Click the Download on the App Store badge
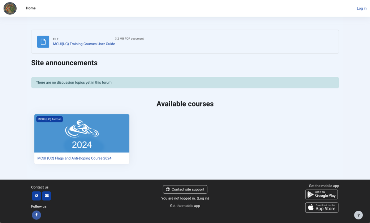Image resolution: width=370 pixels, height=223 pixels. click(321, 207)
